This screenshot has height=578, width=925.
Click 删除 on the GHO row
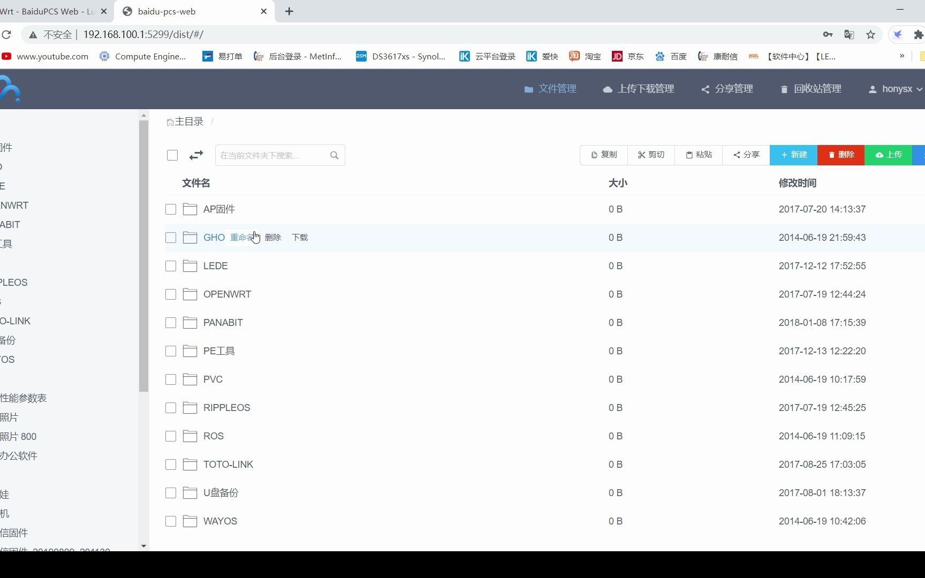(273, 238)
